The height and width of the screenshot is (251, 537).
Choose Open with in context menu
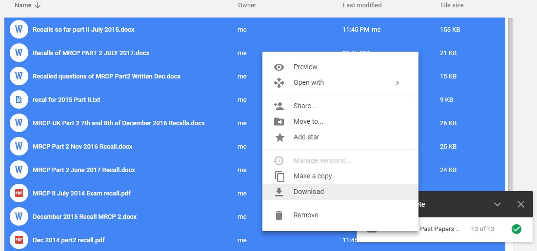(x=308, y=82)
